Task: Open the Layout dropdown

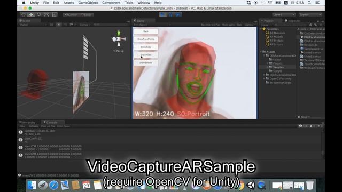Action: 310,14
